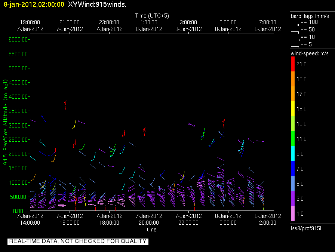Click the red wind barb near 3700 m

(65, 105)
